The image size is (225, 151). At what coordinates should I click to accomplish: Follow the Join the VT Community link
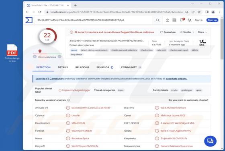[x=50, y=79]
